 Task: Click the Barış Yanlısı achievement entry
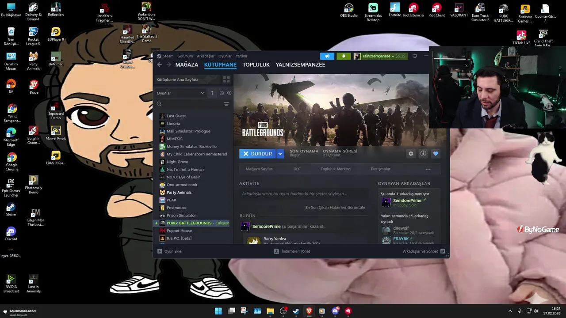point(275,239)
